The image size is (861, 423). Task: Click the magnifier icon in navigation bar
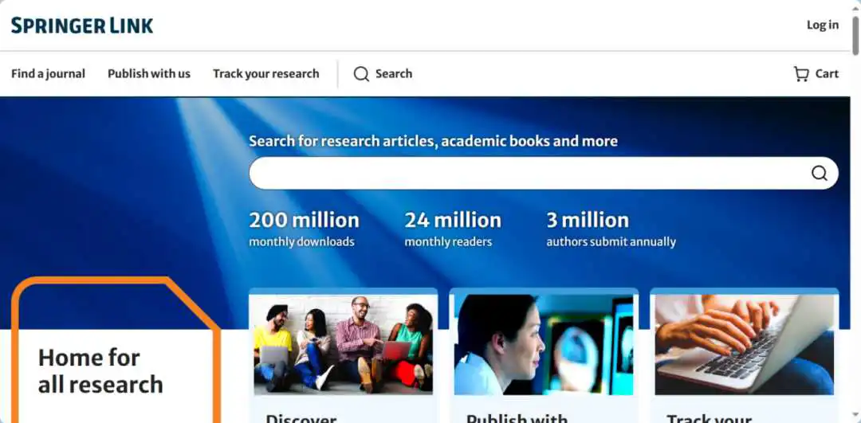point(361,74)
